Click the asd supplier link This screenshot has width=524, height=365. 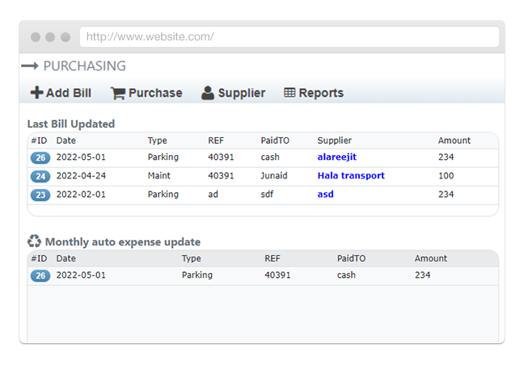pos(325,195)
